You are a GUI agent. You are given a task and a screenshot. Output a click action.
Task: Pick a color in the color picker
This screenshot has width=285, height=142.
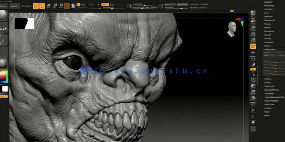(4, 77)
